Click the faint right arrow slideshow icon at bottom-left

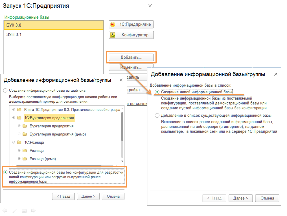pos(34,210)
